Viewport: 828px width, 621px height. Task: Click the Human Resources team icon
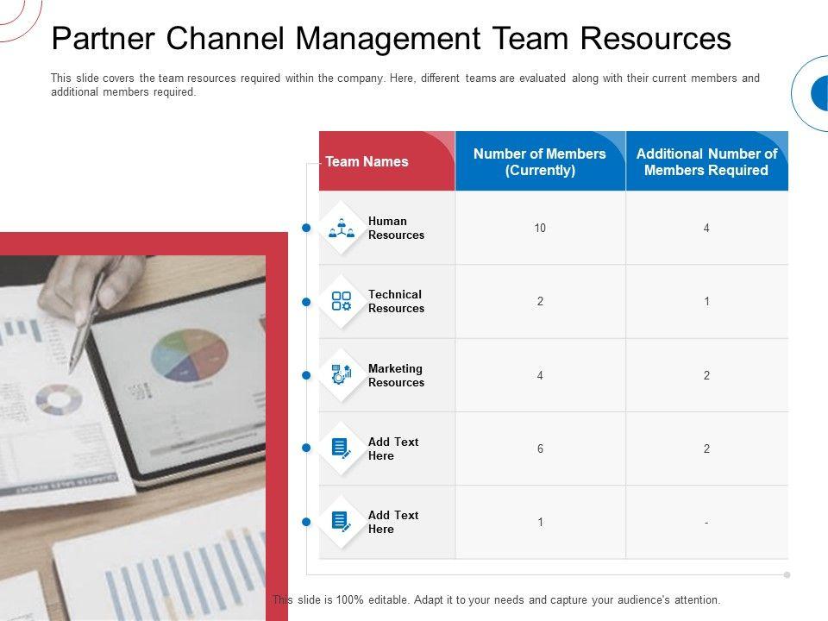tap(342, 228)
